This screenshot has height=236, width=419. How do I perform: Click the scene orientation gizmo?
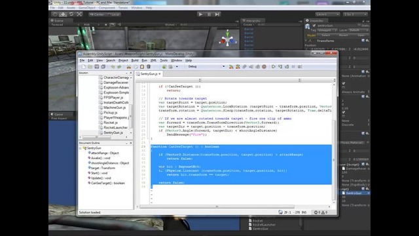tap(228, 38)
